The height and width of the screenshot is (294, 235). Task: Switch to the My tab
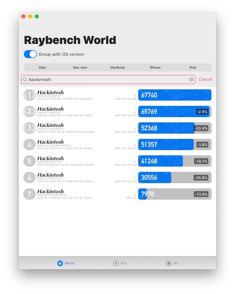tap(172, 263)
